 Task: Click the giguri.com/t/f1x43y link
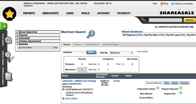(x=72, y=84)
